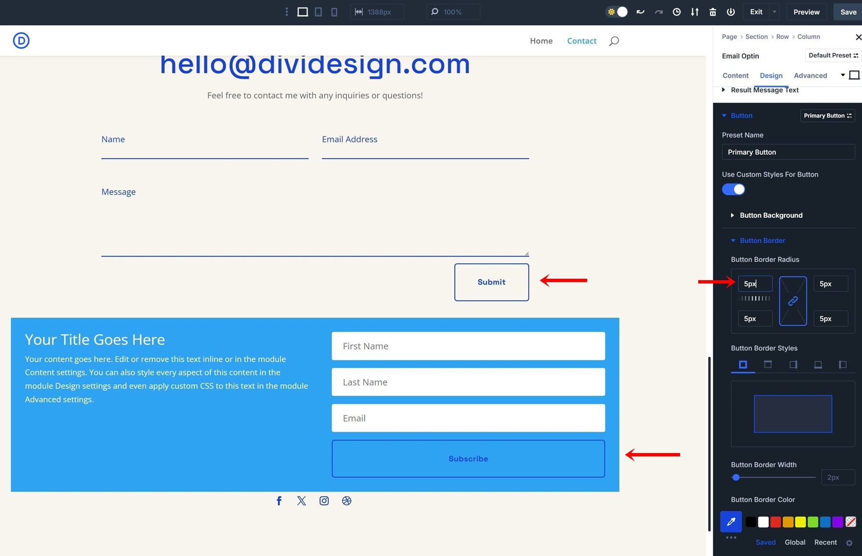Click the Preview button
This screenshot has width=862, height=556.
coord(806,12)
